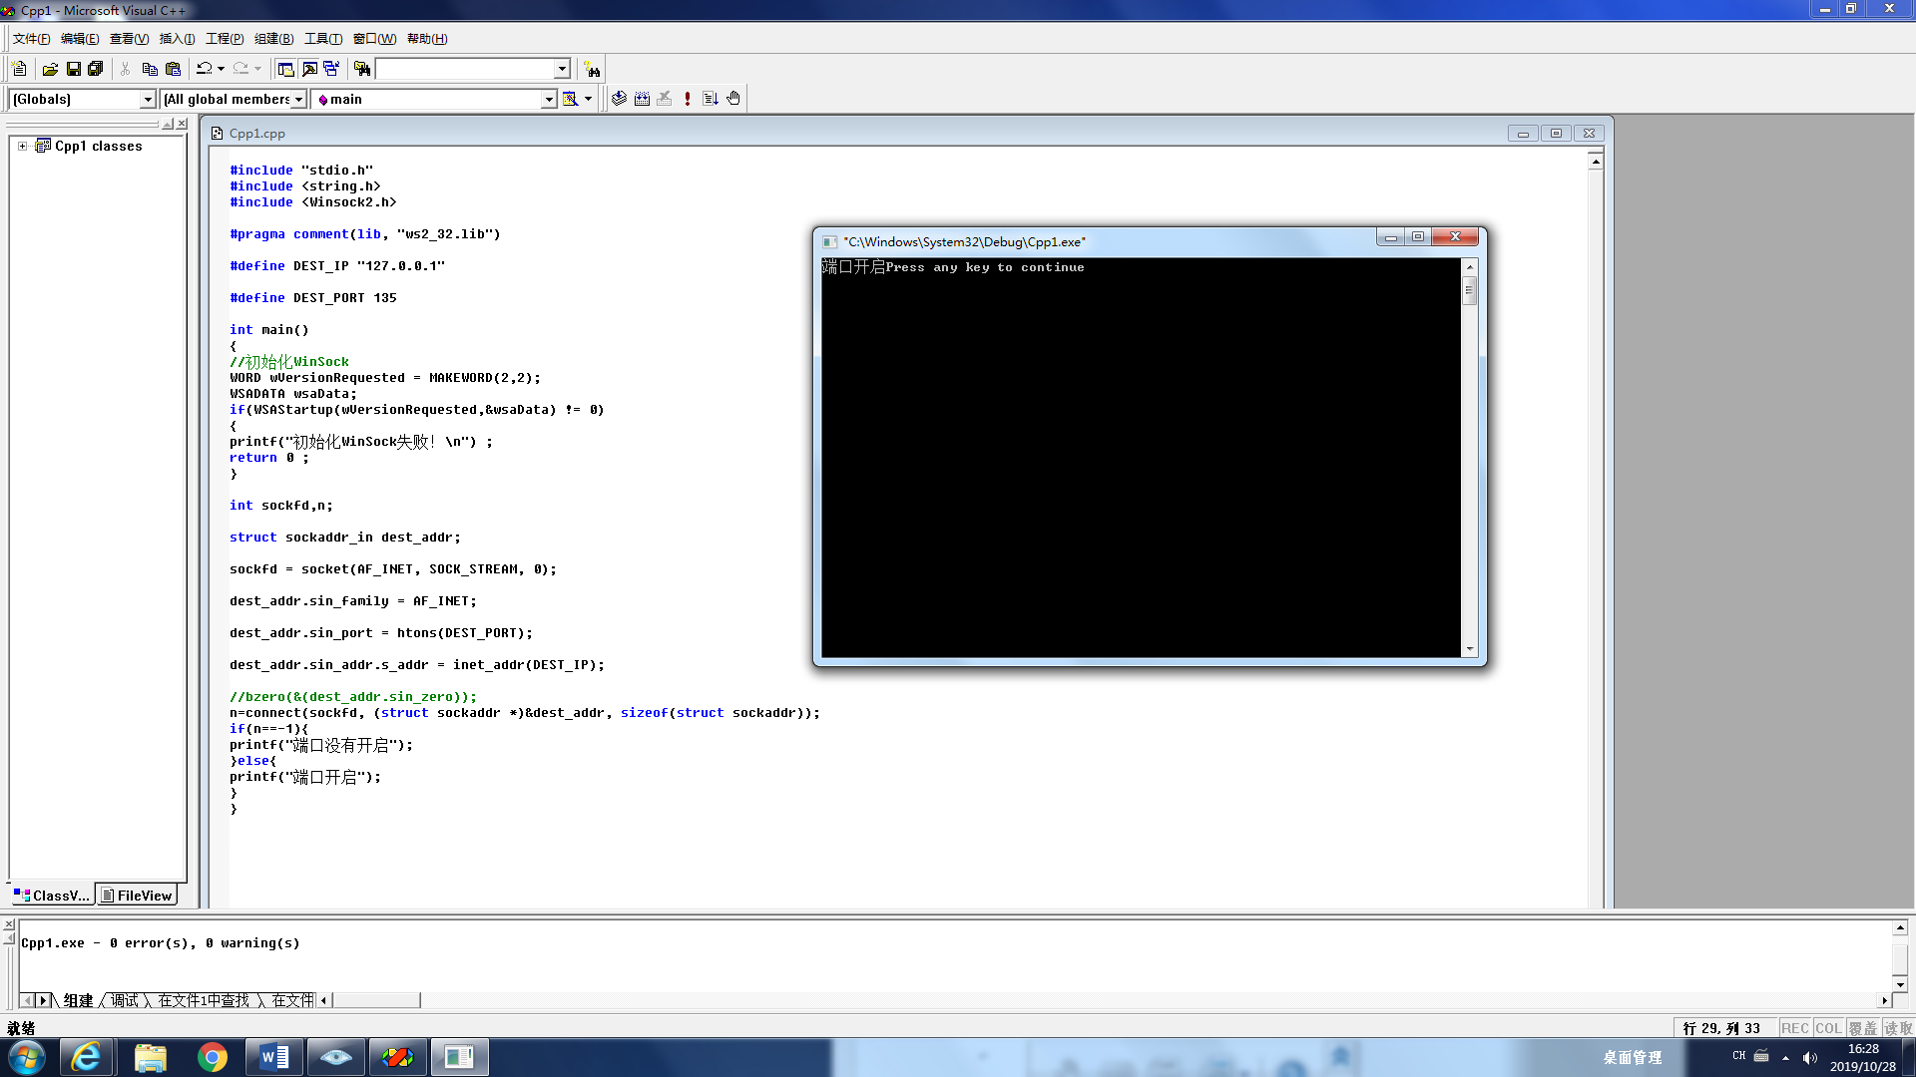Toggle the Workspace panel button
The width and height of the screenshot is (1916, 1077).
click(x=285, y=69)
